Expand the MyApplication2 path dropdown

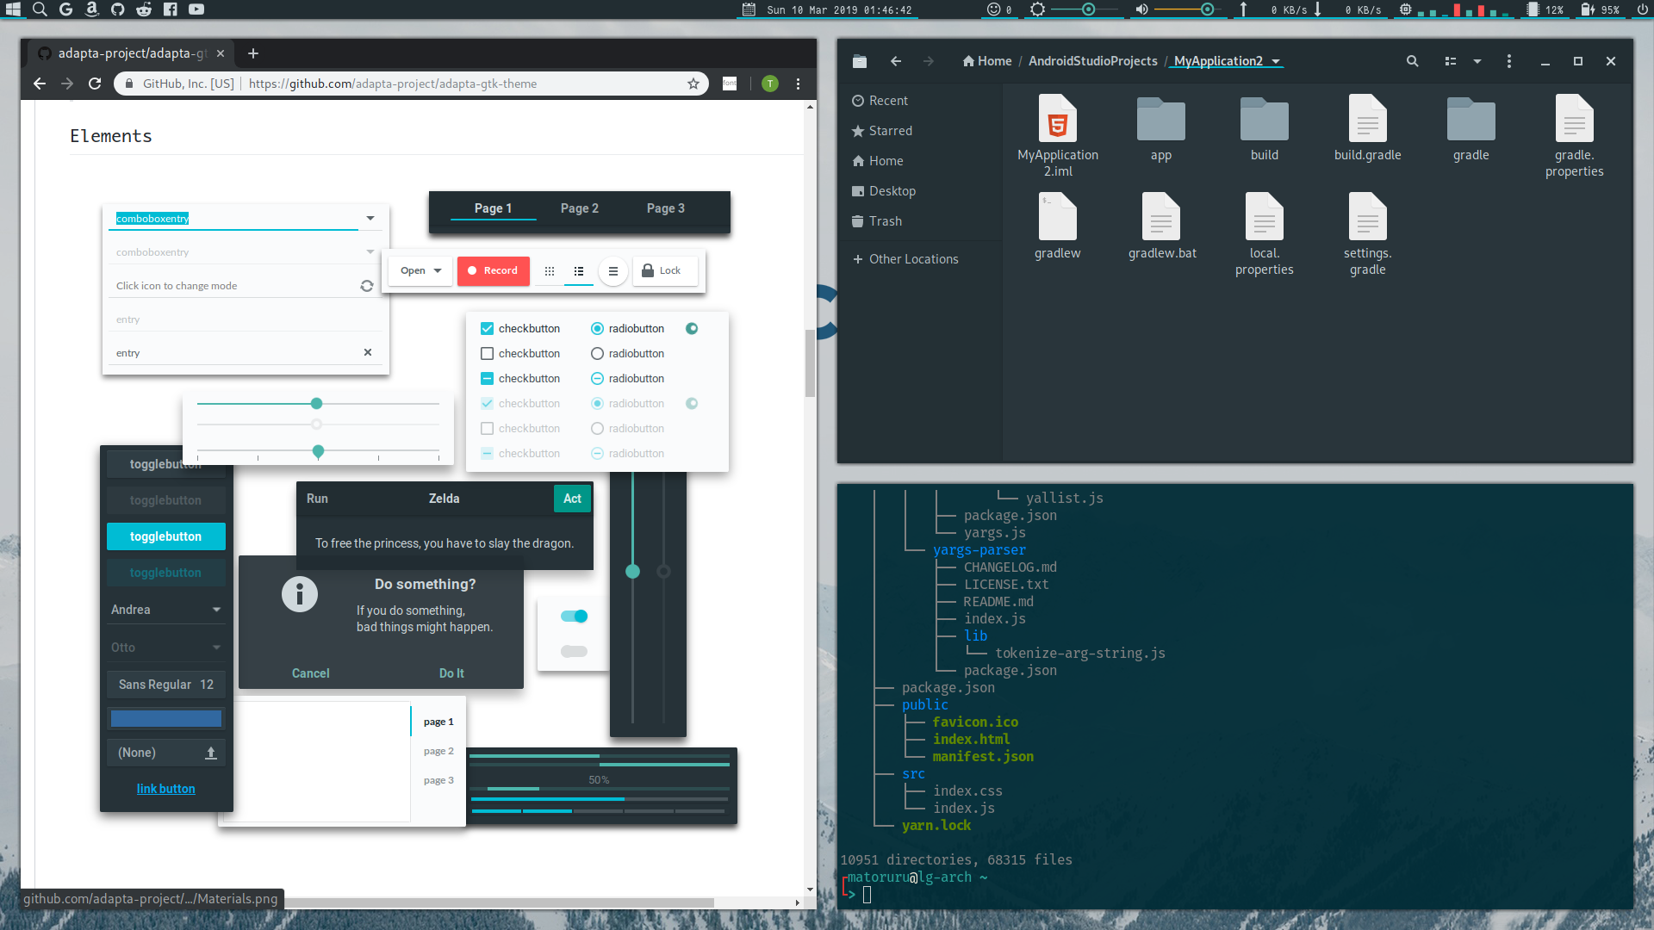click(x=1276, y=61)
